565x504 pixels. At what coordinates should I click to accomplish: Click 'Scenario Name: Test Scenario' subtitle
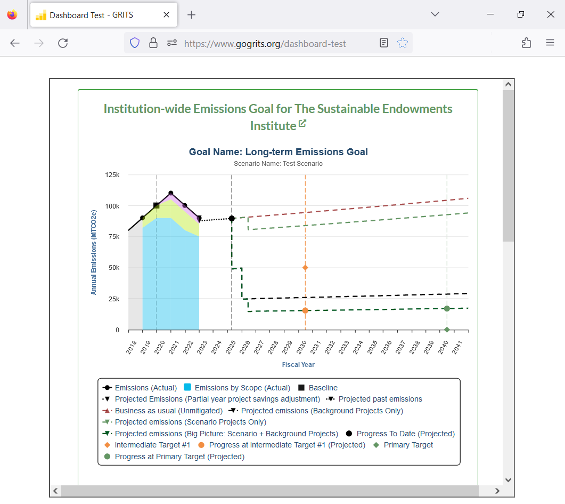coord(278,163)
